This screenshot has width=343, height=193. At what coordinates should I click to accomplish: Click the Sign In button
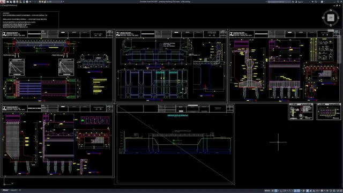click(x=300, y=2)
